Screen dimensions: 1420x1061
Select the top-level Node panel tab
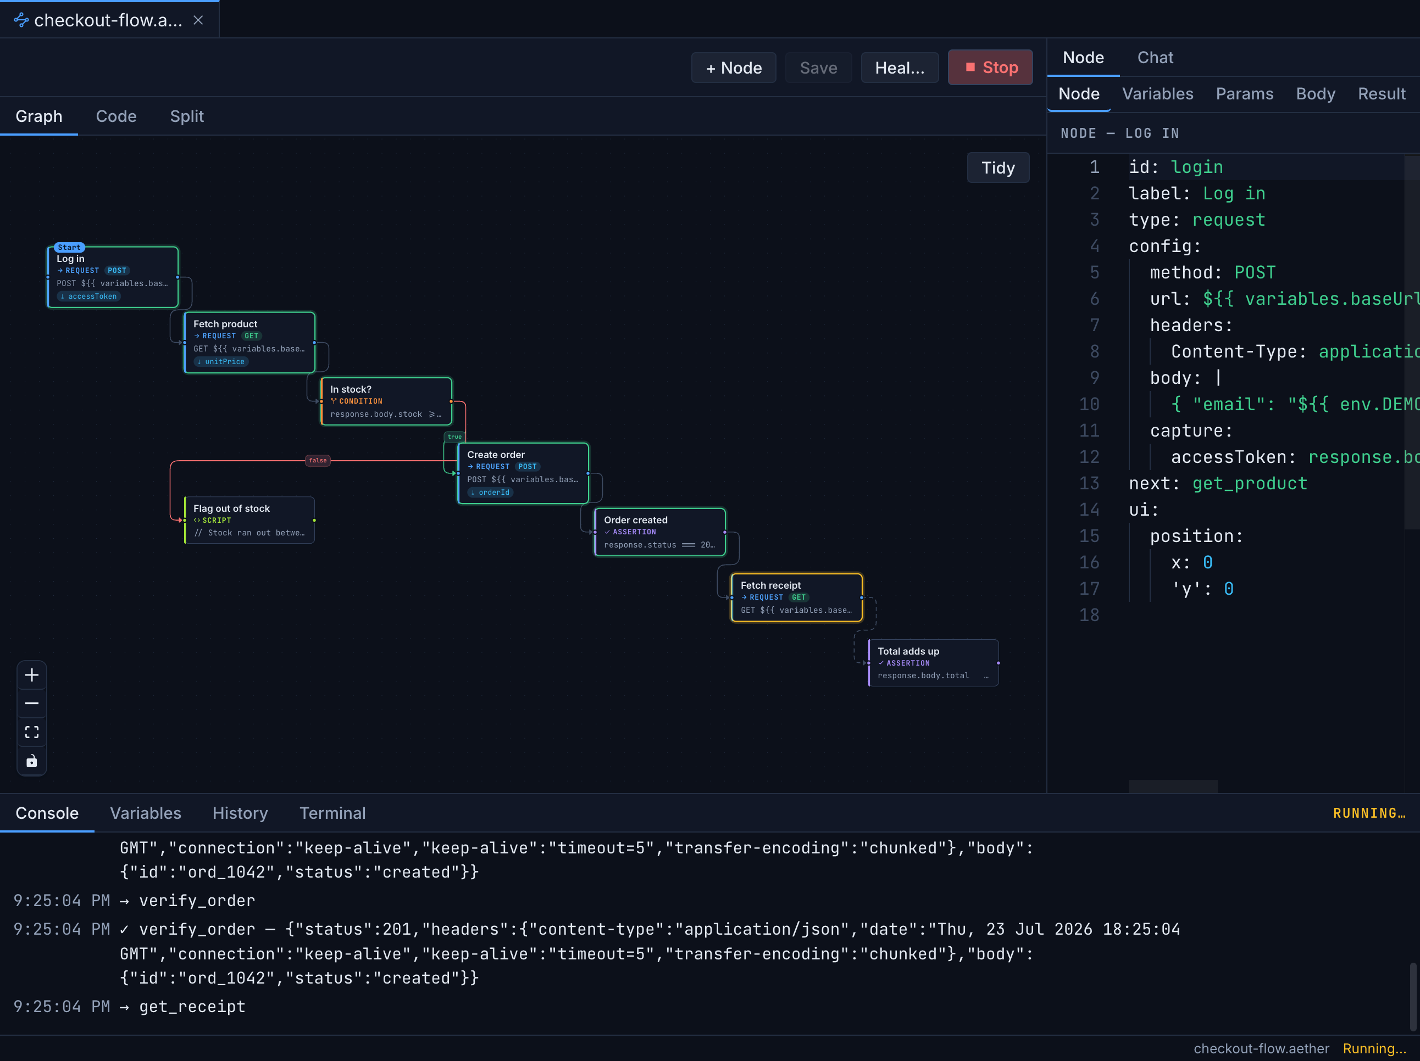pyautogui.click(x=1083, y=58)
